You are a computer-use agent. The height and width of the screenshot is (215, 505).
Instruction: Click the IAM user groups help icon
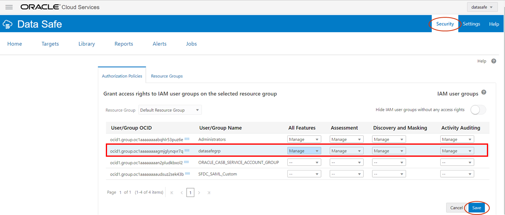pos(484,92)
